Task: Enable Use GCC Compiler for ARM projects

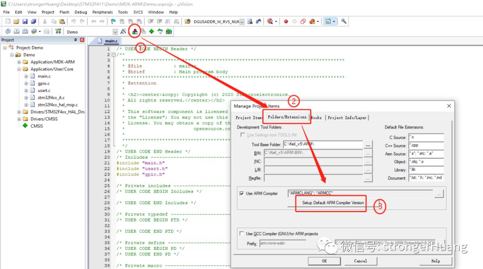Action: click(x=242, y=234)
